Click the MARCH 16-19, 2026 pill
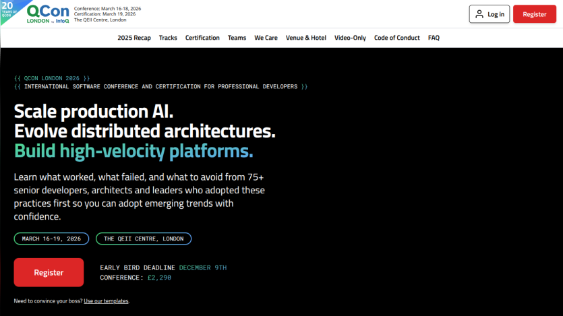The image size is (563, 316). [51, 239]
